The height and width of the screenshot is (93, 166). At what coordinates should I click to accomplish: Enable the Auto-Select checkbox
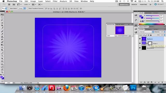[x=9, y=9]
